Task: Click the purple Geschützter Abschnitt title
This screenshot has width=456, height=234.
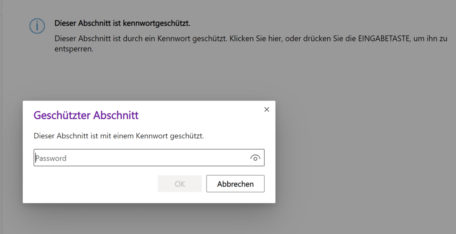Action: [86, 116]
